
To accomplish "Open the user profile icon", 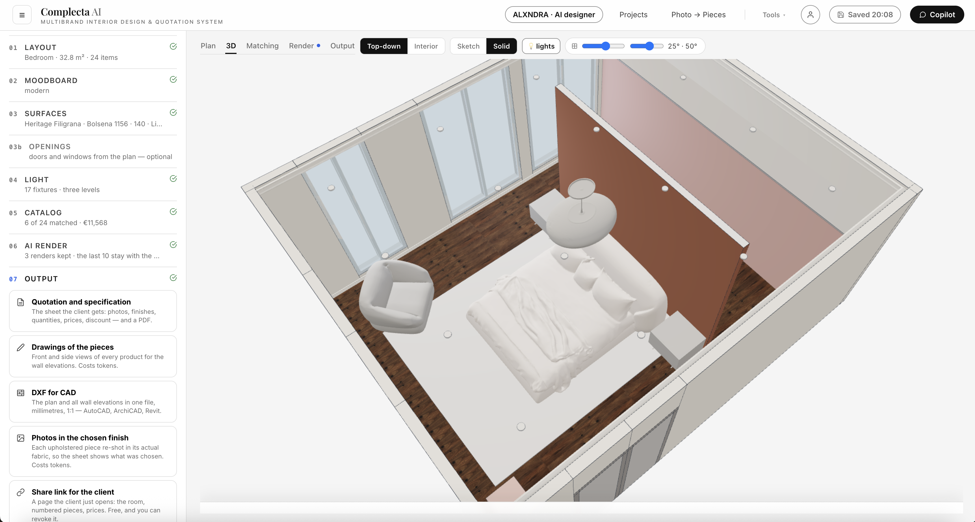I will point(810,15).
